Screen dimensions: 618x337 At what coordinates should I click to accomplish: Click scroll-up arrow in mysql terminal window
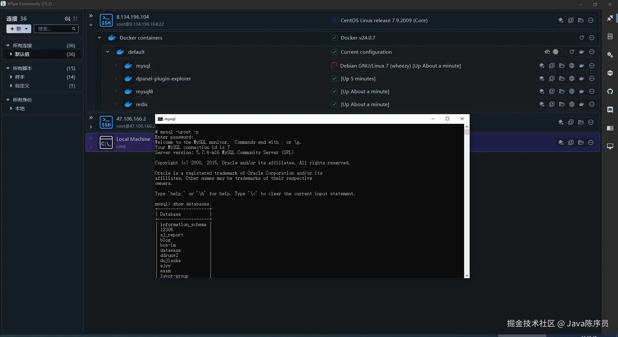467,127
